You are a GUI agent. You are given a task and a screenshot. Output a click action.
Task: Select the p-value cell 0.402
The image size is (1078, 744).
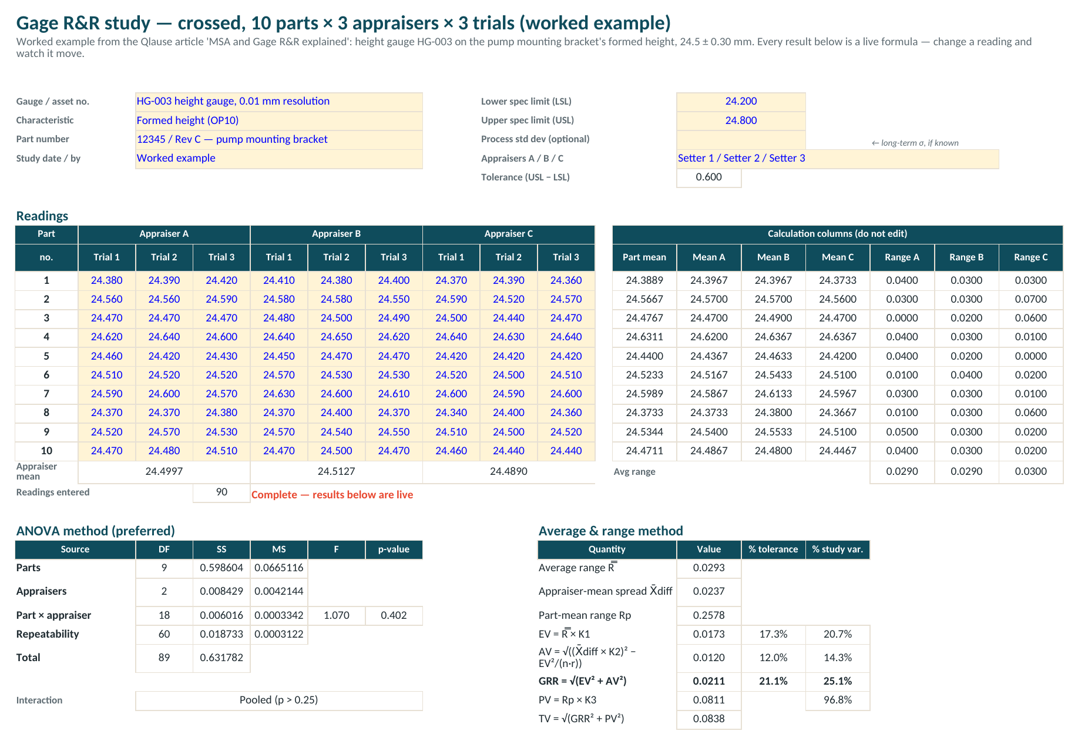[394, 616]
